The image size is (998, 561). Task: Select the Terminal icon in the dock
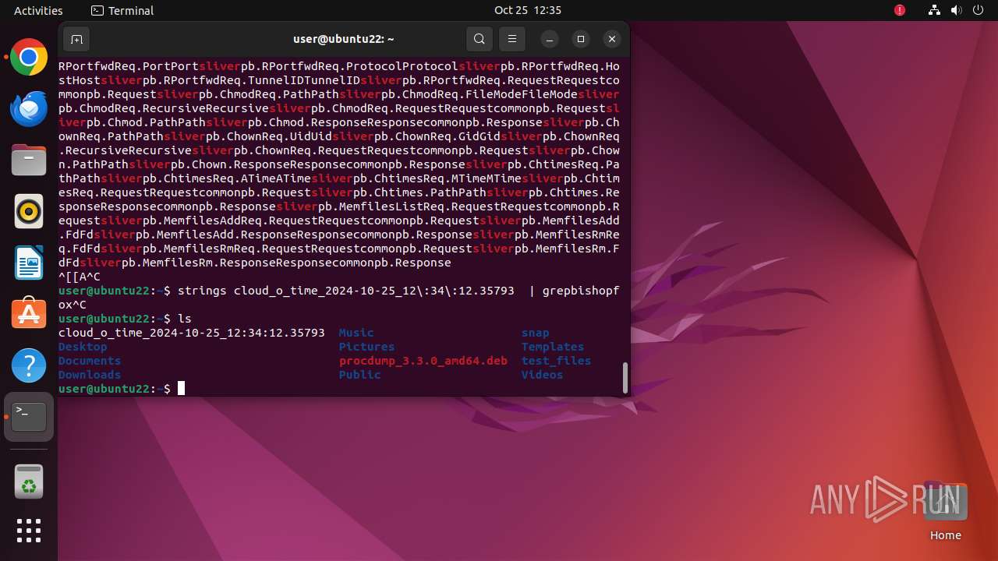pyautogui.click(x=29, y=417)
